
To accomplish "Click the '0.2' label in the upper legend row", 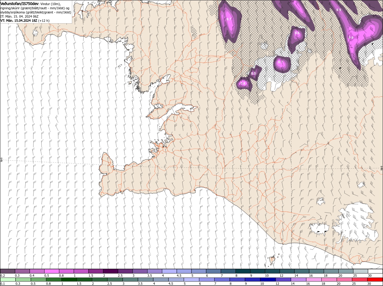I will (x=3, y=276).
